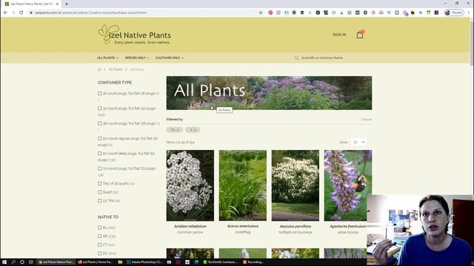Click the Agastache foeniculum purple flower thumbnail
This screenshot has height=266, width=474.
[348, 185]
